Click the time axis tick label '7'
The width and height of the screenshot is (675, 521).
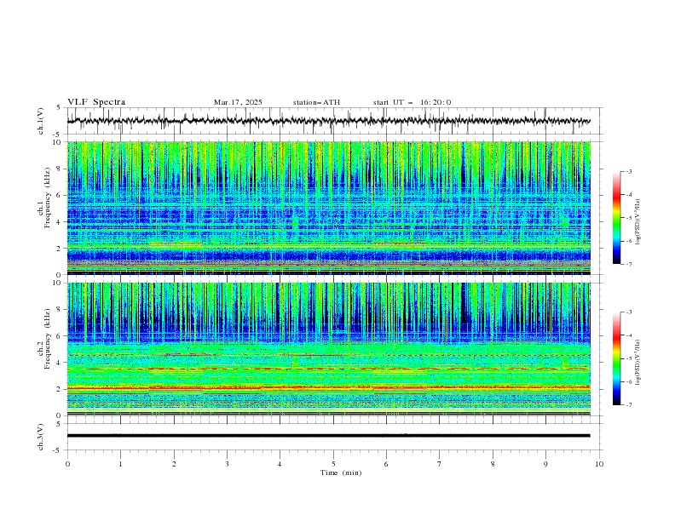pos(440,464)
